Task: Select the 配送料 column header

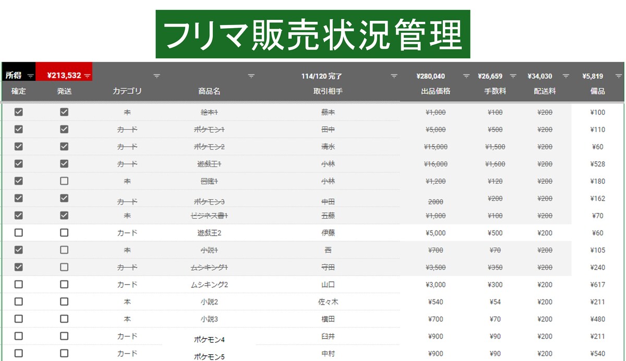Action: coord(545,91)
